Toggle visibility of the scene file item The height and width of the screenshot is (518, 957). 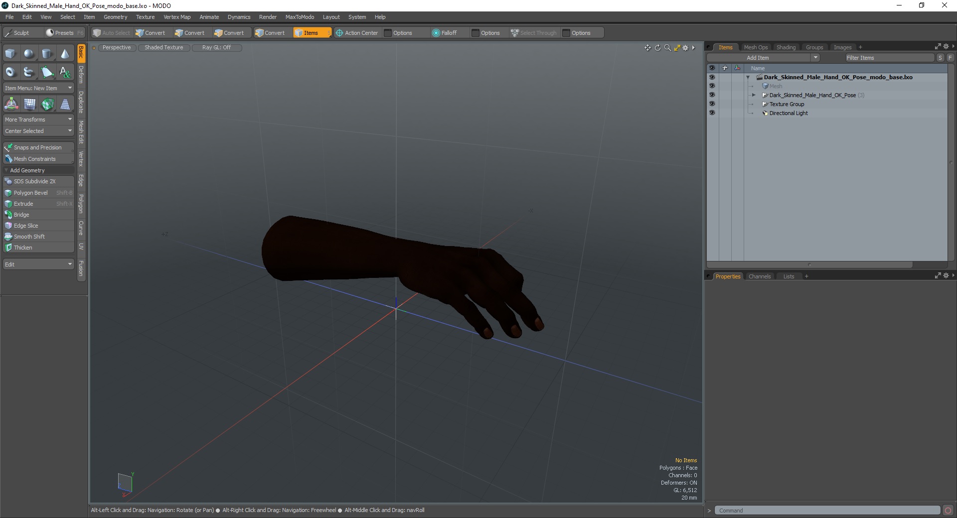pos(712,77)
